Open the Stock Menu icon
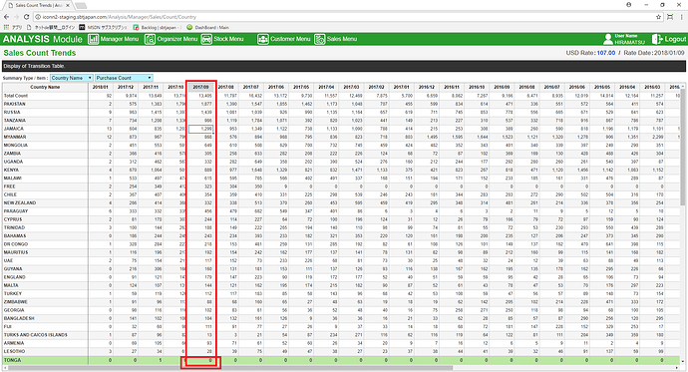This screenshot has height=372, width=688. coord(206,39)
